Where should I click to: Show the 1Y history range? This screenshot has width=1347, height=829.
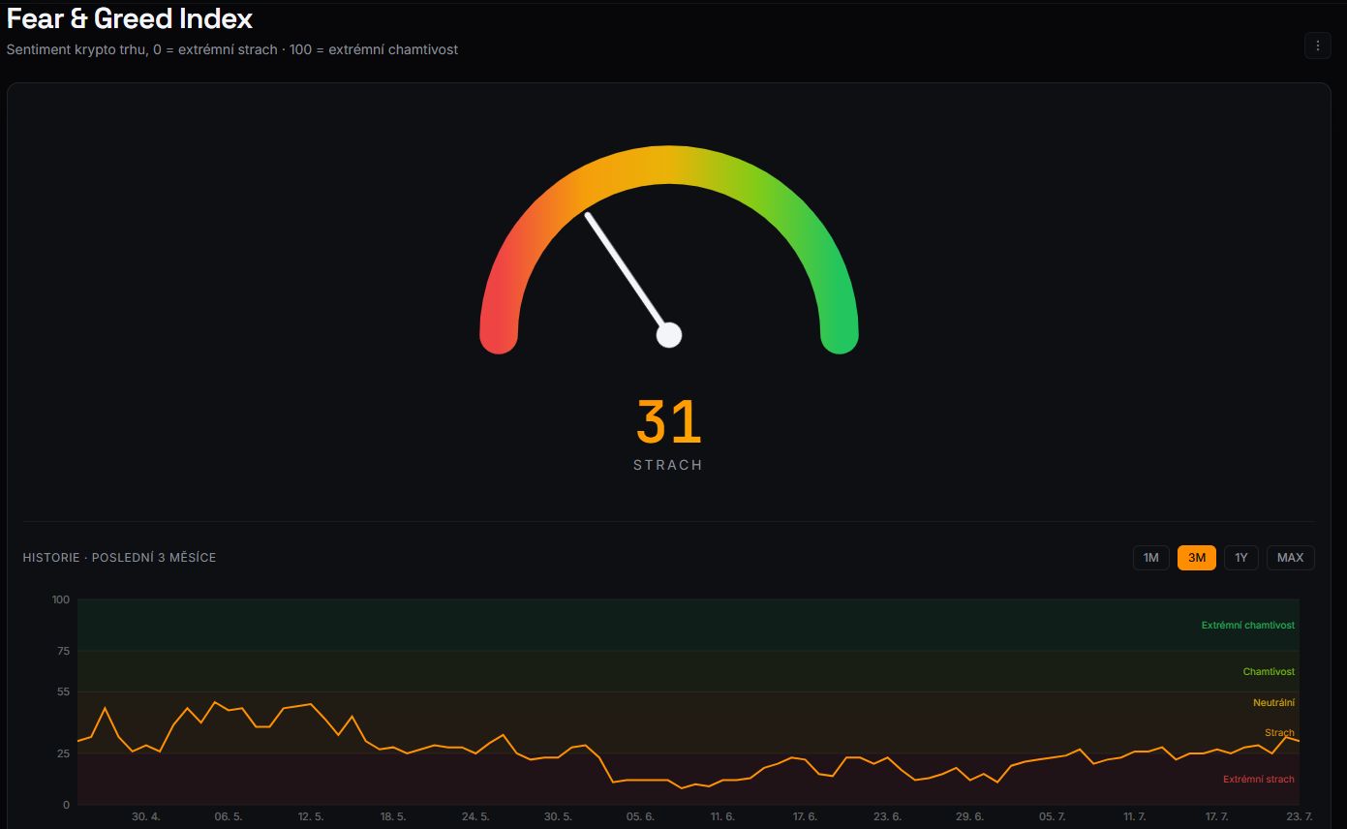(1241, 558)
